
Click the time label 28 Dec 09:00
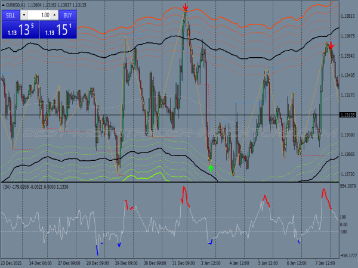(97, 263)
